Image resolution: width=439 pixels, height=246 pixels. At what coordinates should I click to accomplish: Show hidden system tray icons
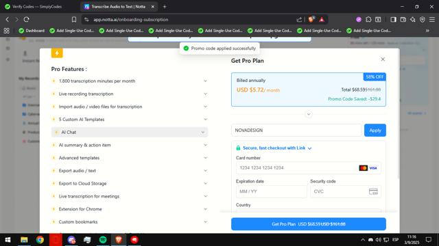click(363, 240)
